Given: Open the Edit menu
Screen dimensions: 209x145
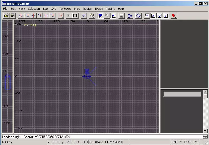Looking at the screenshot, I should [13, 9].
